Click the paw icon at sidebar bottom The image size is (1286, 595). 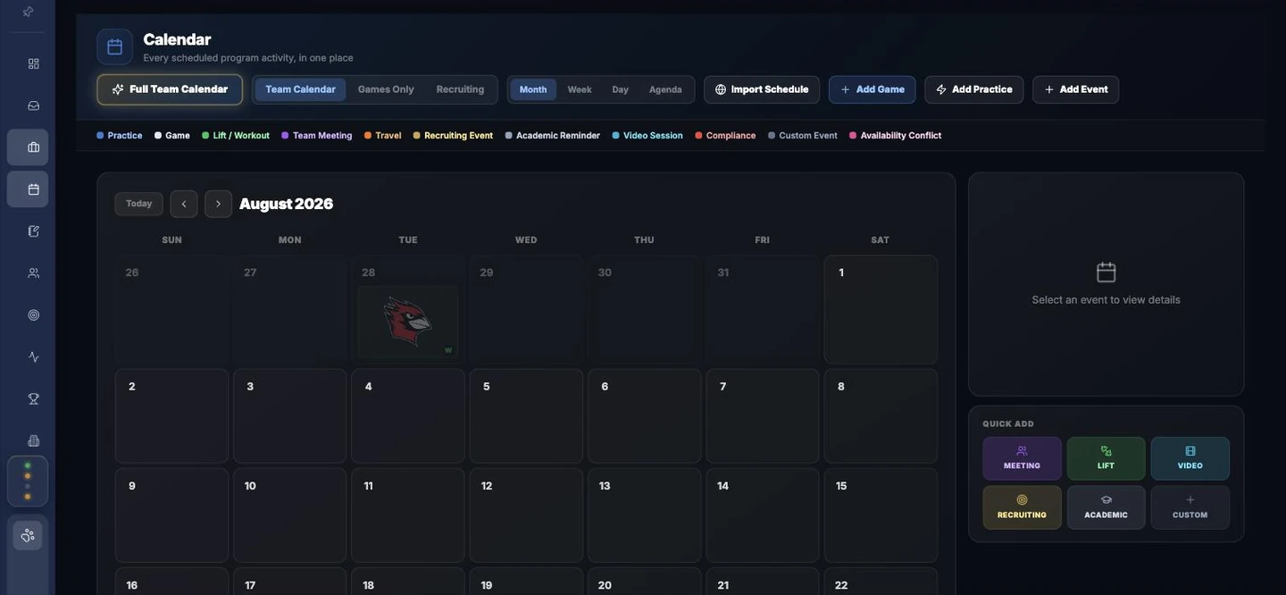(x=28, y=535)
